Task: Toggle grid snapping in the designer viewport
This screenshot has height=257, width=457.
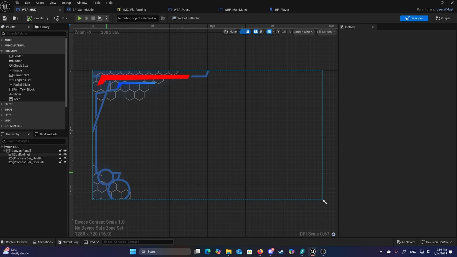Action: click(x=269, y=32)
